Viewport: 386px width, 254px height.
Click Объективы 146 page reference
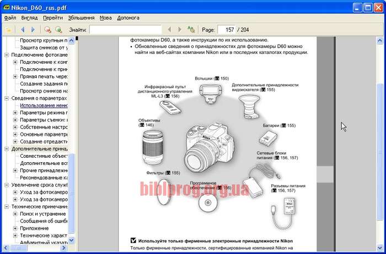tap(149, 123)
